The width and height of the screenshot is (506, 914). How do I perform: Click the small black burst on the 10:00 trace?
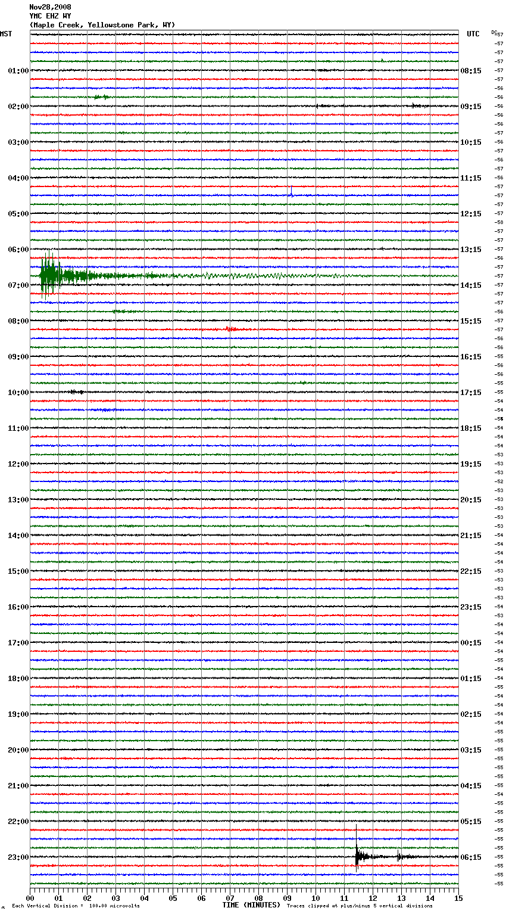76,392
